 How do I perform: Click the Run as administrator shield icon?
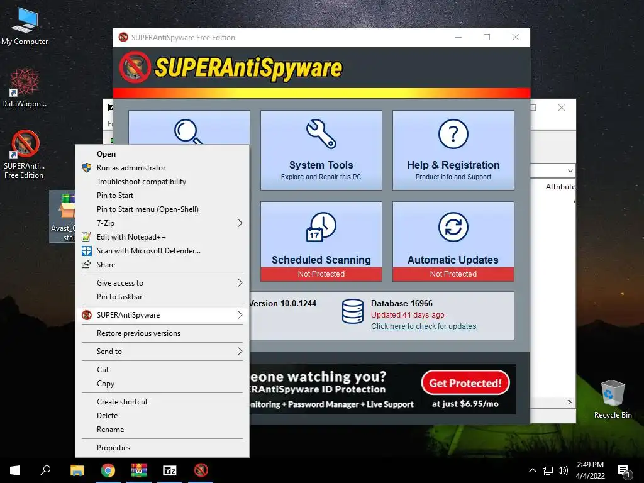(87, 167)
